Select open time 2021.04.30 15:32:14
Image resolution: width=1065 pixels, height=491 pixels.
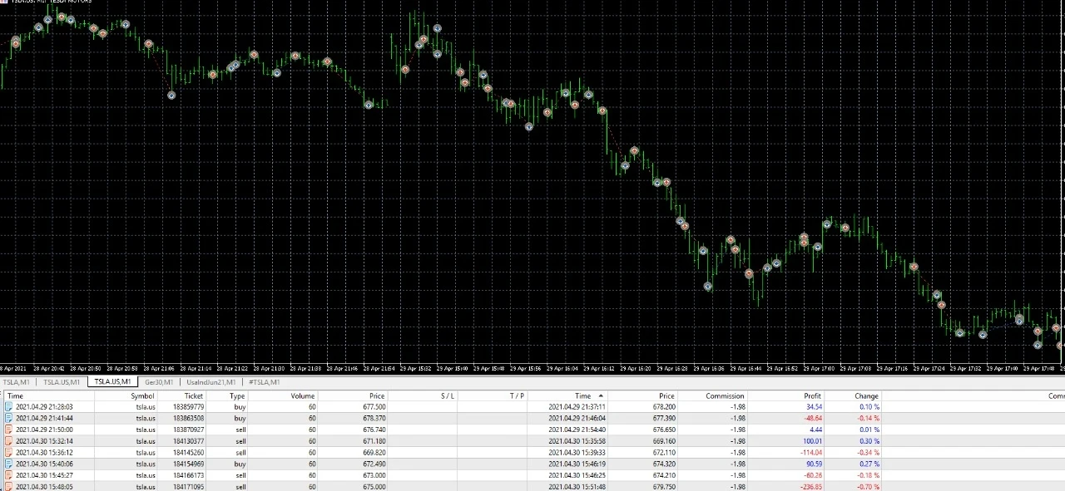[44, 441]
